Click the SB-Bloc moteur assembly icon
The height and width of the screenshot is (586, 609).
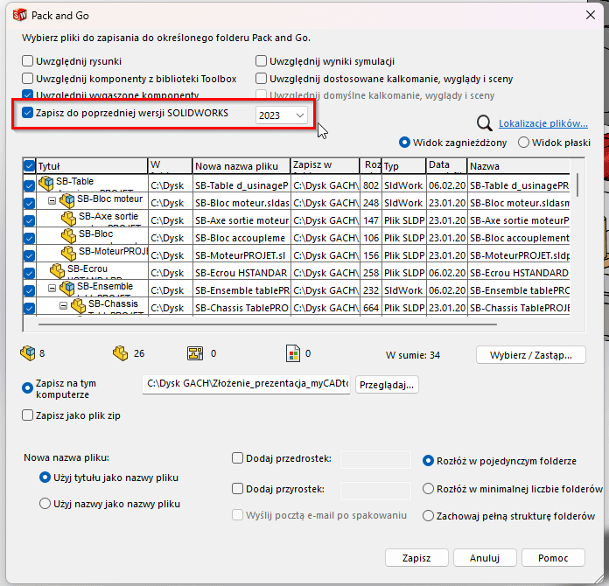pos(67,201)
